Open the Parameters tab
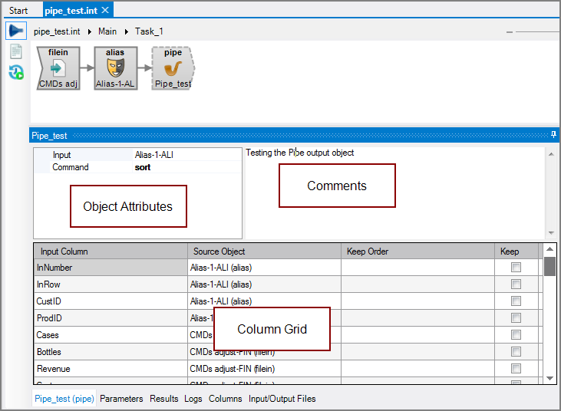Viewport: 561px width, 411px height. pos(121,399)
